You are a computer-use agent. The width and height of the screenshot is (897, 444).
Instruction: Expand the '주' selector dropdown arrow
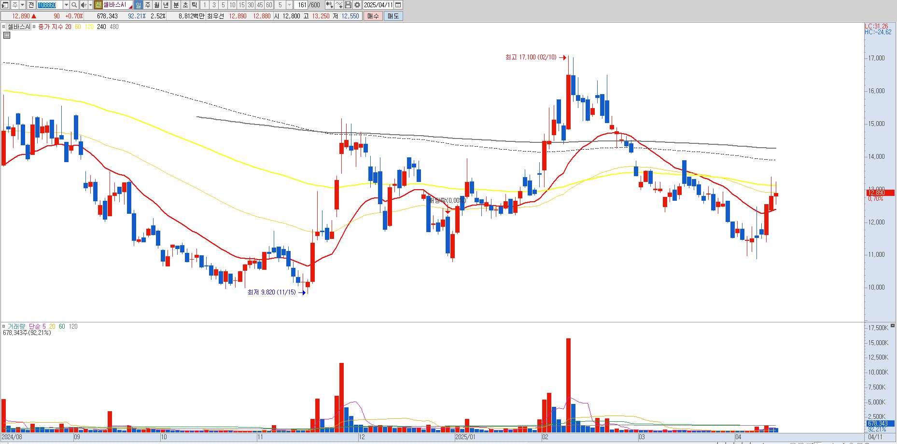pos(23,5)
